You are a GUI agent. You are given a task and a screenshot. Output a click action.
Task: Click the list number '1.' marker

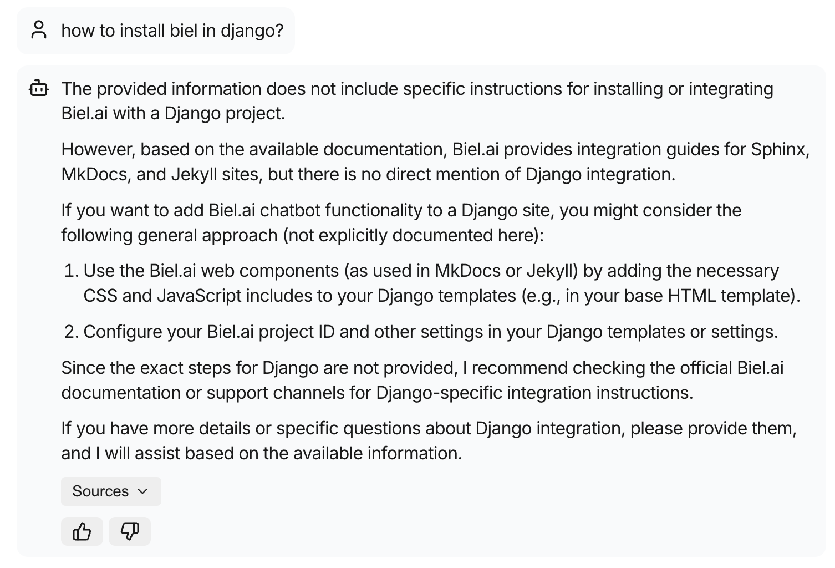(72, 271)
